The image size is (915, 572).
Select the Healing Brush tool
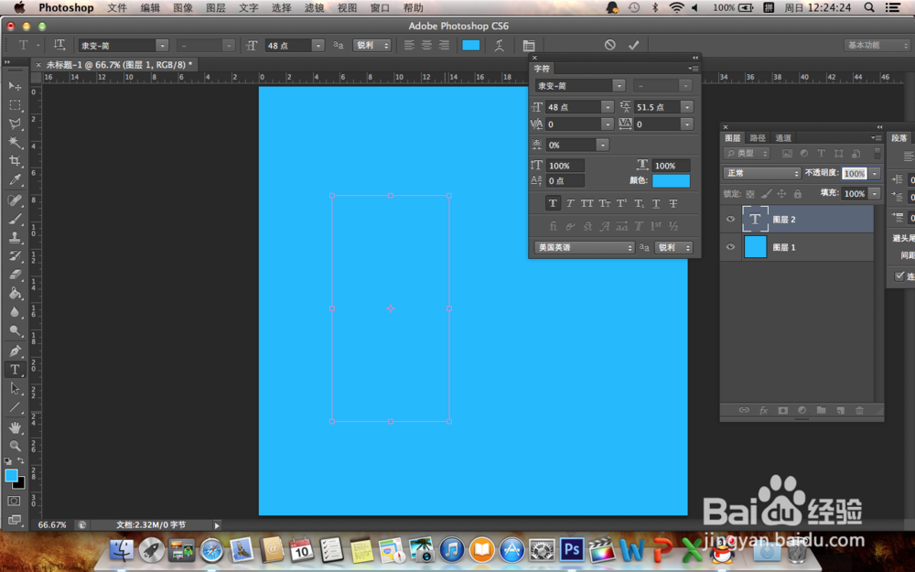15,200
